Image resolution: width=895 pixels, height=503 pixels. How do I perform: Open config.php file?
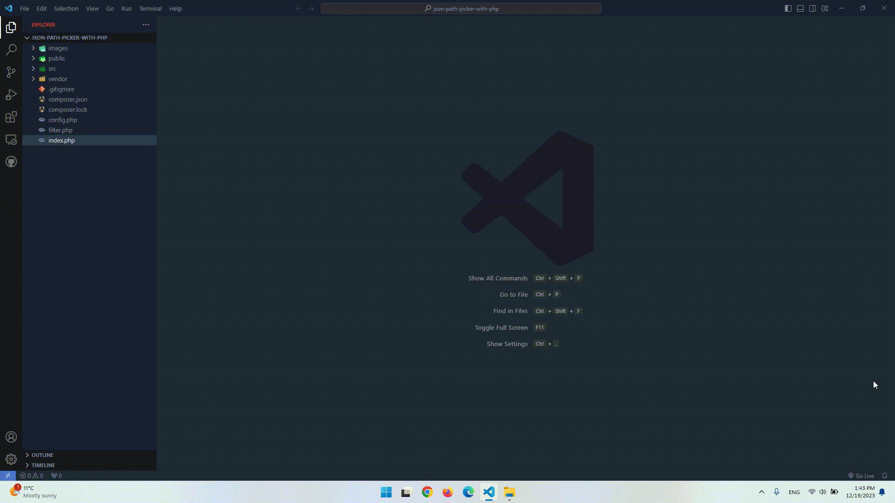click(89, 120)
